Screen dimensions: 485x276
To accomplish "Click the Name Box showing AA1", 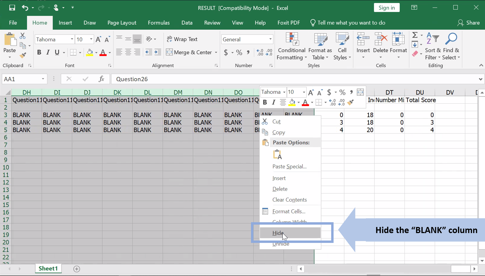I will point(21,79).
